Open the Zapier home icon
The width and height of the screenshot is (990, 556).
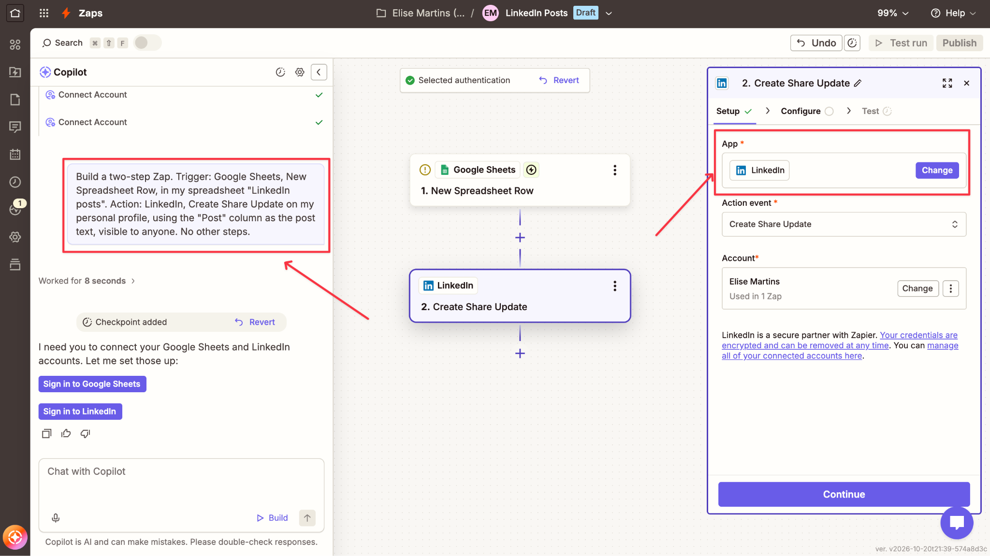pos(15,13)
